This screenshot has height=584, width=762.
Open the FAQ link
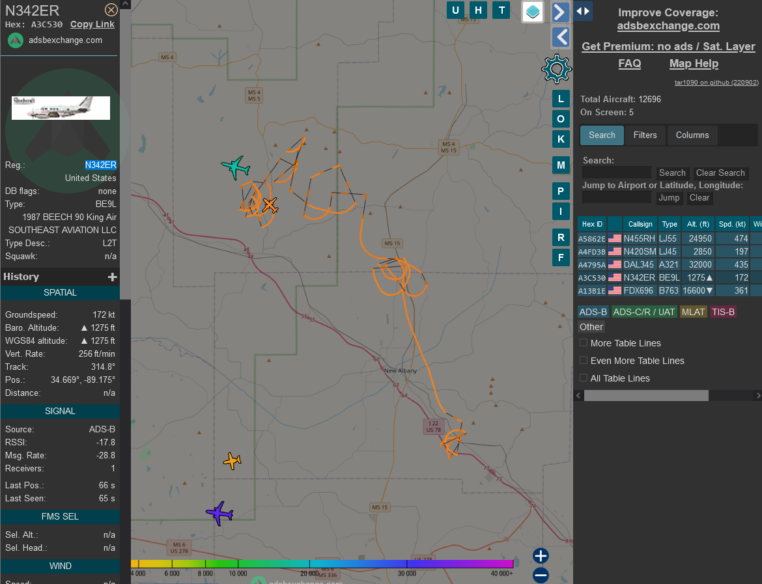629,64
